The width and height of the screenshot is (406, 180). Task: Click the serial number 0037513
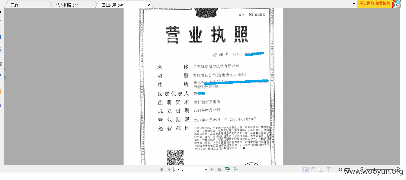(x=260, y=15)
